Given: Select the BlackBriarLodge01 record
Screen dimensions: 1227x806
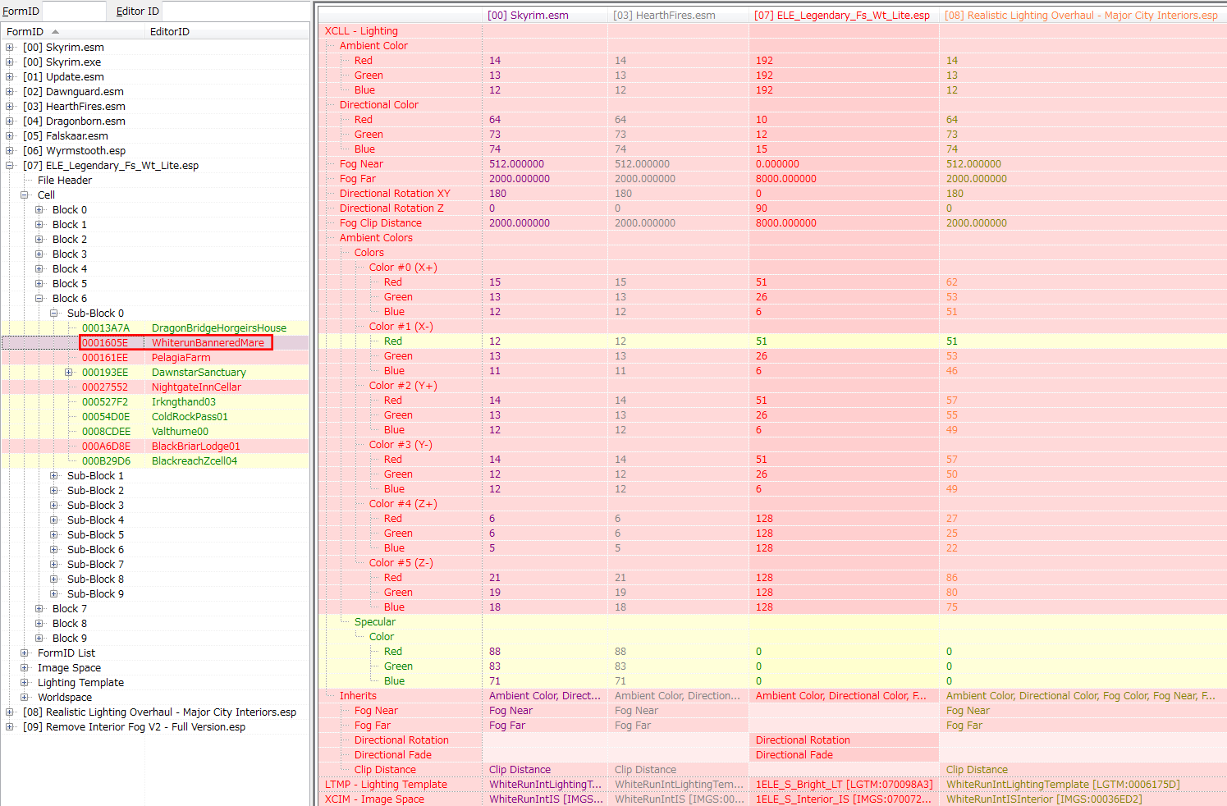Looking at the screenshot, I should 196,447.
